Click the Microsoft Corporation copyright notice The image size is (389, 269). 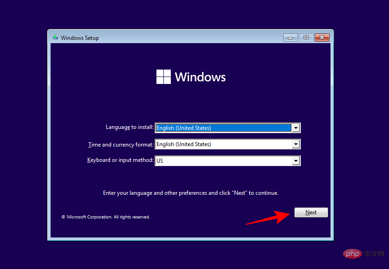point(106,217)
